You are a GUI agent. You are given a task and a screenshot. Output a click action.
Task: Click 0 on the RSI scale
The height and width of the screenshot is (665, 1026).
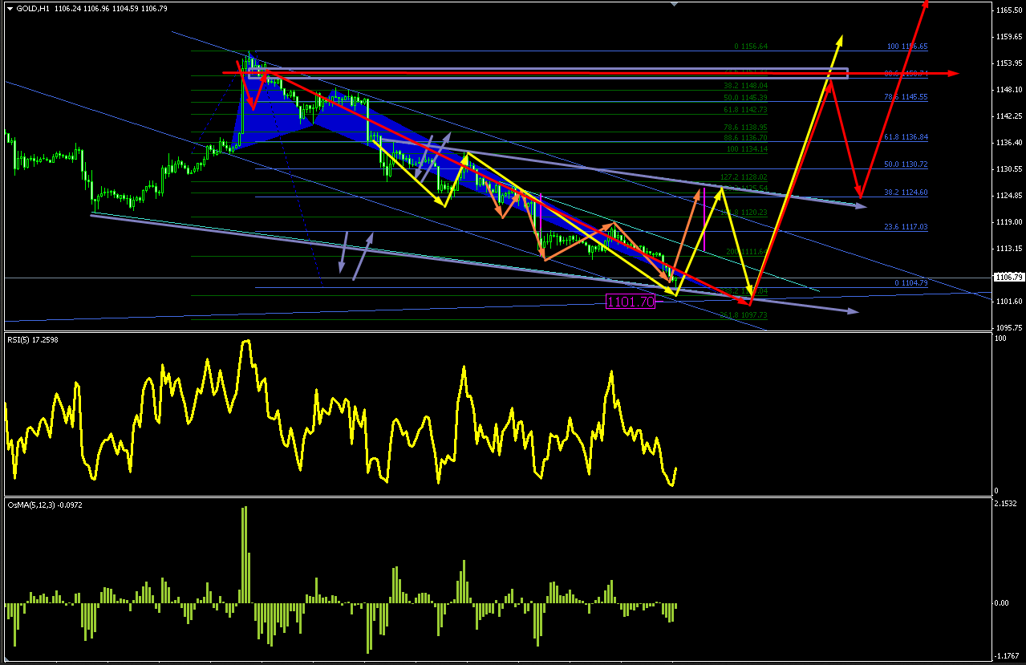[997, 490]
